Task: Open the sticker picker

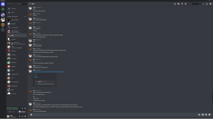Action: (x=206, y=115)
